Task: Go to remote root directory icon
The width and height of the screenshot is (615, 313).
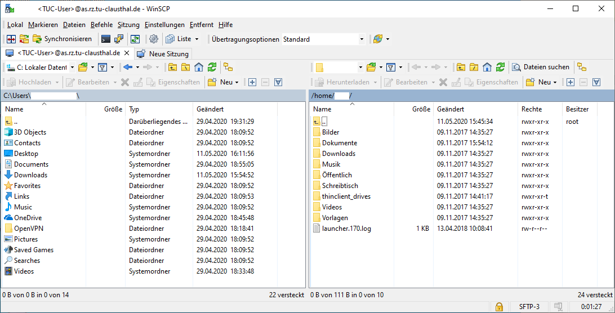Action: [x=474, y=67]
